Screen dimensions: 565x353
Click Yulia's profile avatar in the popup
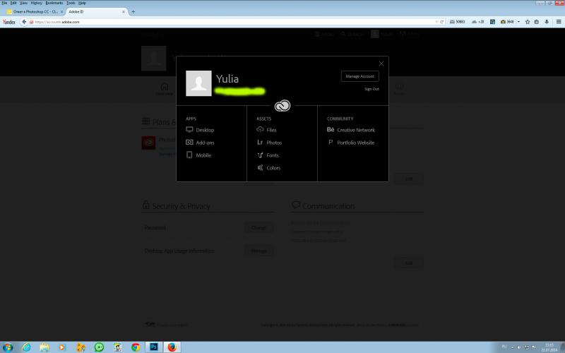tap(198, 83)
